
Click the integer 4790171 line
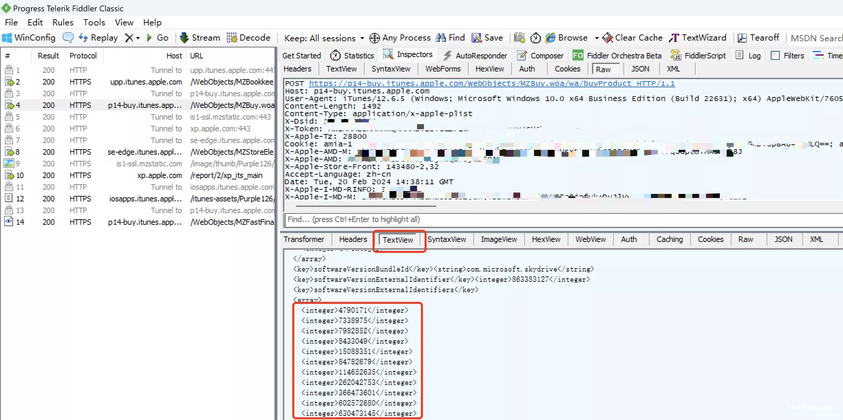(355, 310)
